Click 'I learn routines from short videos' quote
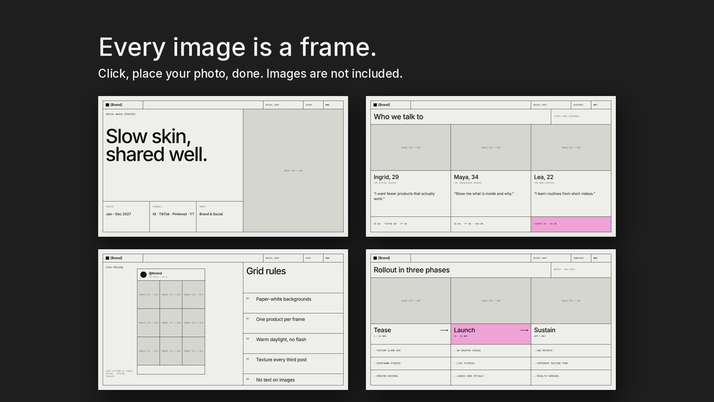The height and width of the screenshot is (402, 714). [565, 194]
